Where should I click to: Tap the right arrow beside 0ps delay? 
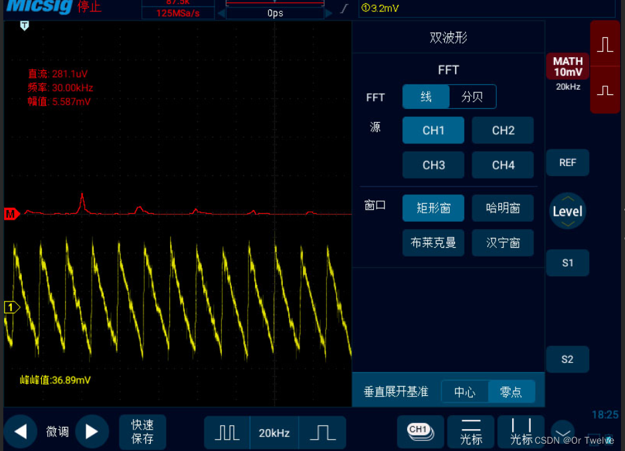click(329, 13)
